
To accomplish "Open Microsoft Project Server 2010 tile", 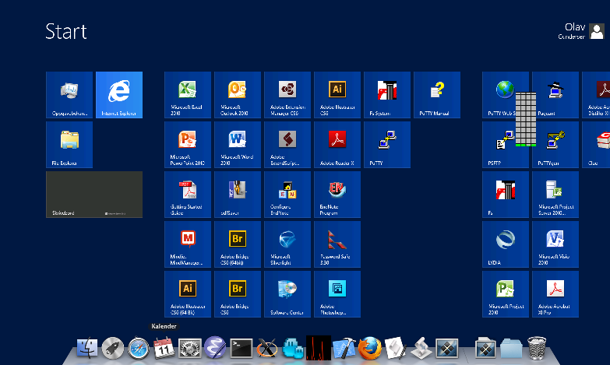I will point(555,195).
